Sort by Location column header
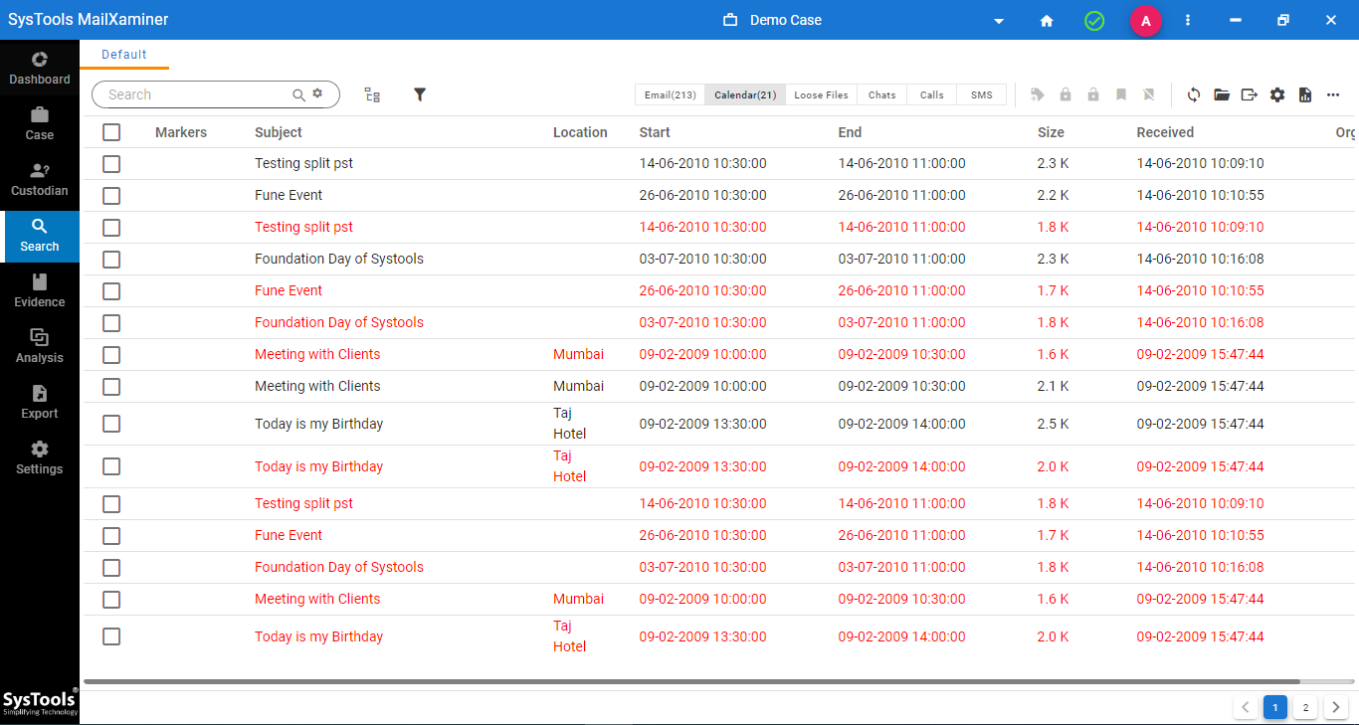 click(580, 132)
